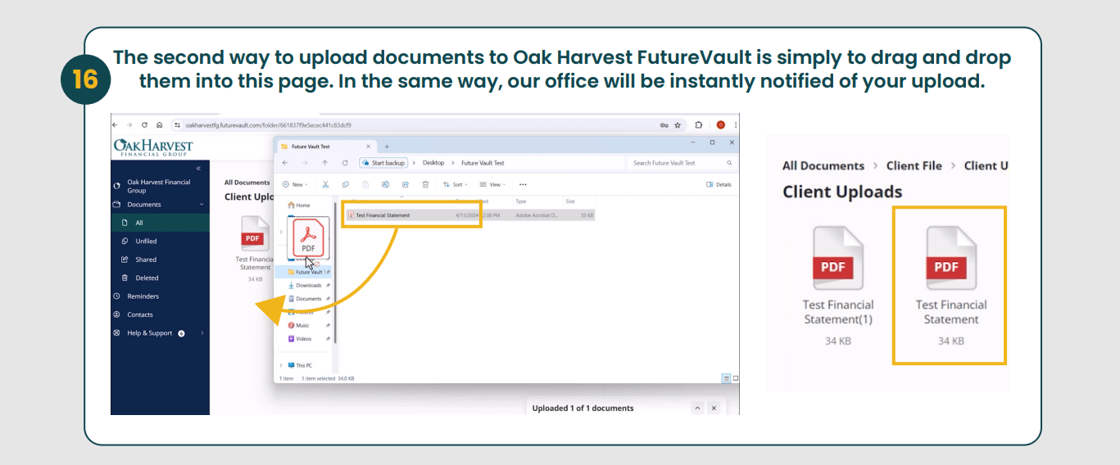The height and width of the screenshot is (465, 1120).
Task: Click the Delete trash icon in Explorer
Action: click(x=426, y=185)
